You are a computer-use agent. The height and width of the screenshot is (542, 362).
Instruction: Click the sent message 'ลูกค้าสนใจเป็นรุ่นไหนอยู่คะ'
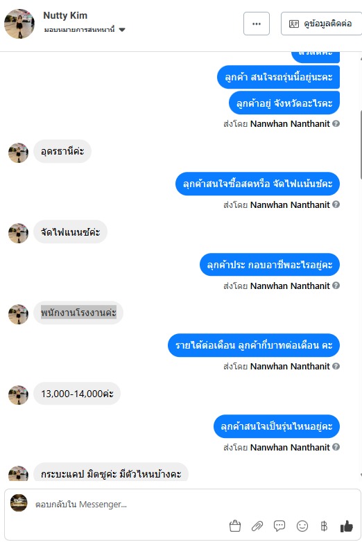point(277,426)
